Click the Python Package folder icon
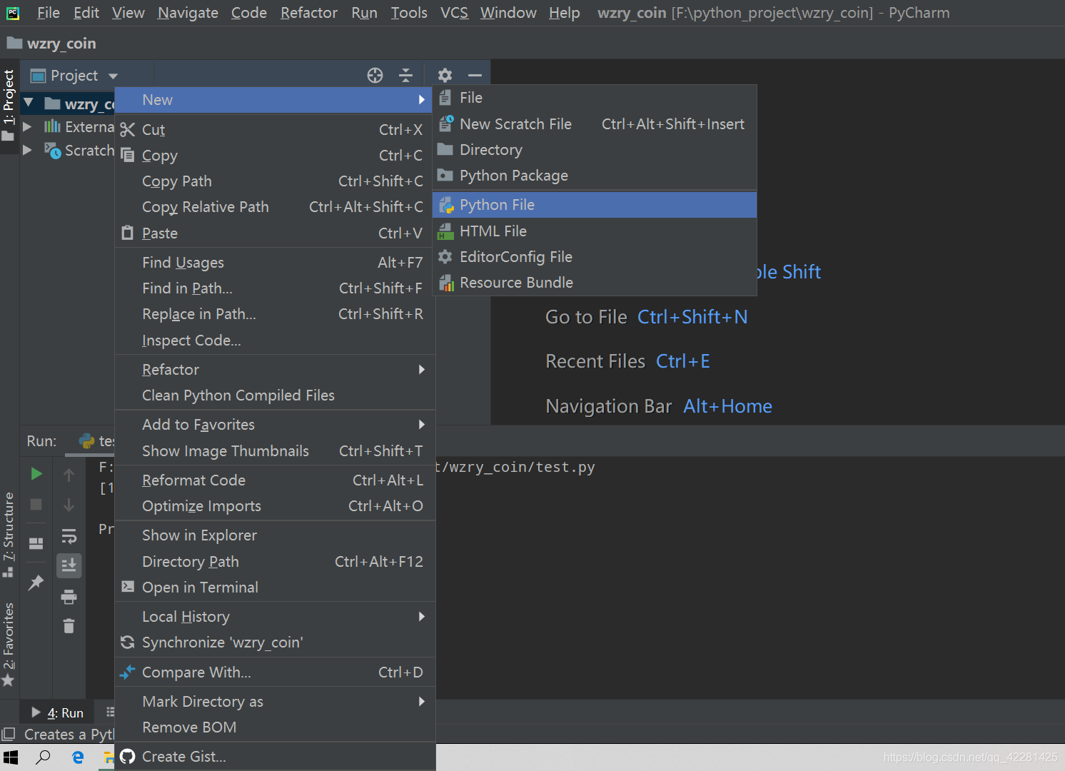 [x=445, y=175]
